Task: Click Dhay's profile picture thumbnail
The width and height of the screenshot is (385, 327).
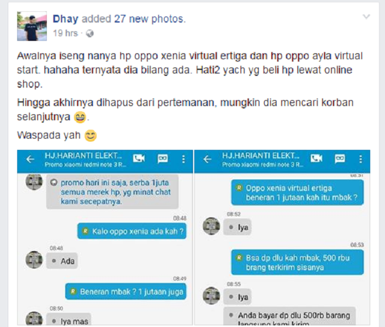Action: (x=32, y=26)
